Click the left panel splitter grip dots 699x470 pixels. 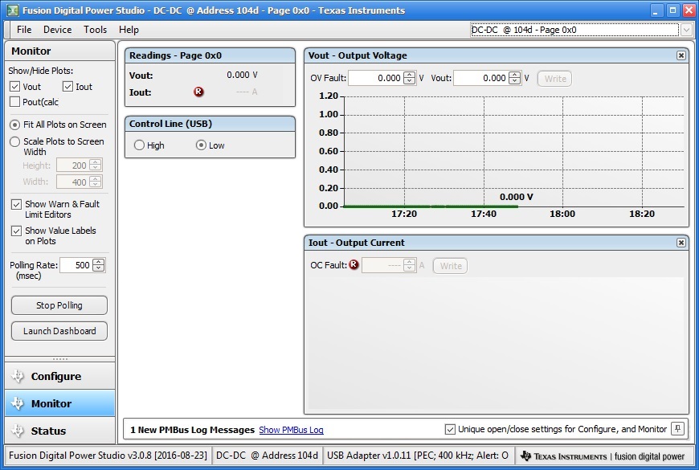point(60,359)
